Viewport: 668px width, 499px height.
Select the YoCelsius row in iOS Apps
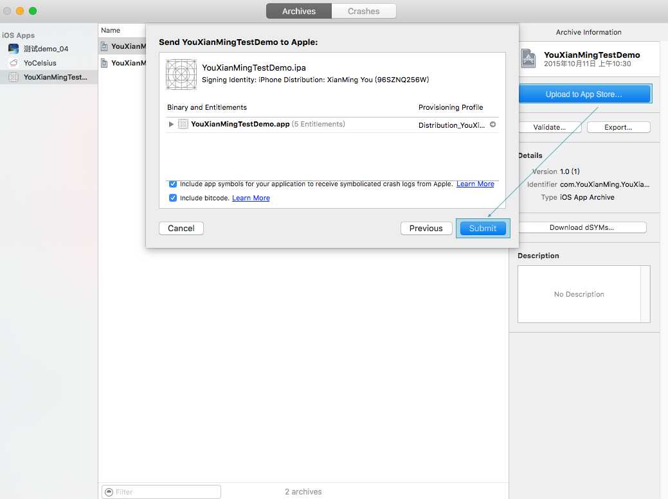(x=49, y=63)
